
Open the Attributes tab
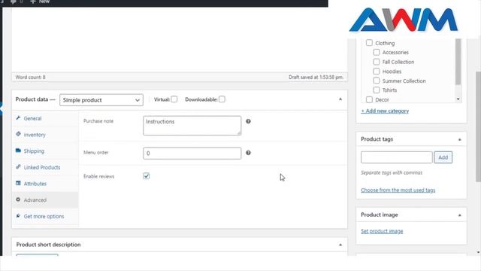click(45, 184)
